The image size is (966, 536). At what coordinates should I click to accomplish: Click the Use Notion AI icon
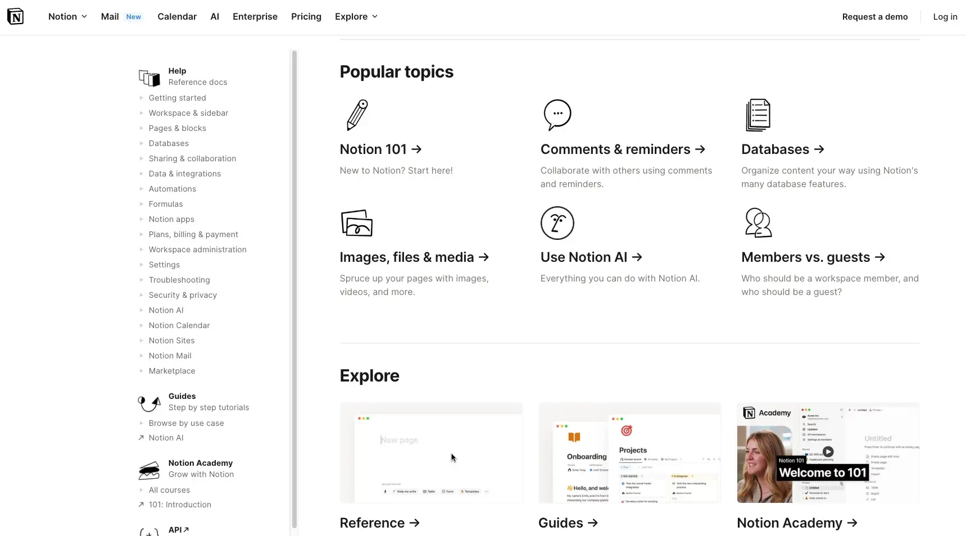[557, 223]
